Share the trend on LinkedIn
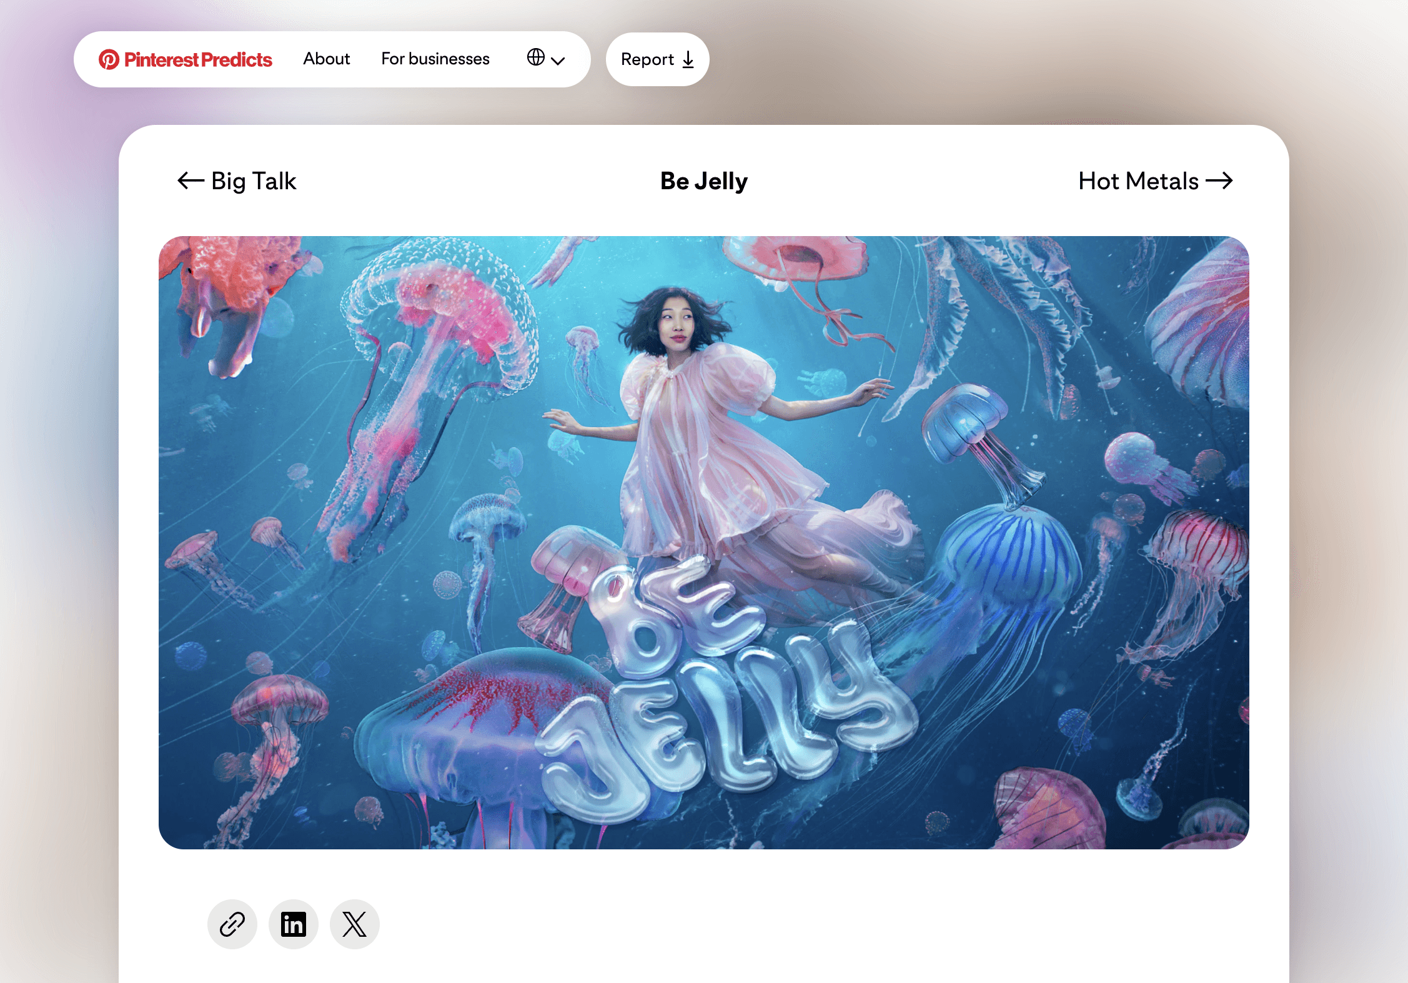Image resolution: width=1408 pixels, height=983 pixels. click(294, 924)
